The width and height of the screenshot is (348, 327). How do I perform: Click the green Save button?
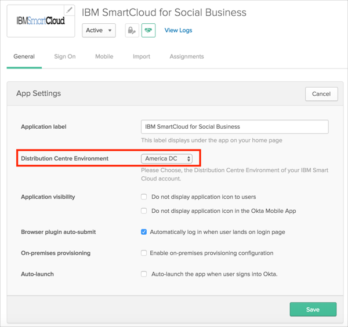313,309
